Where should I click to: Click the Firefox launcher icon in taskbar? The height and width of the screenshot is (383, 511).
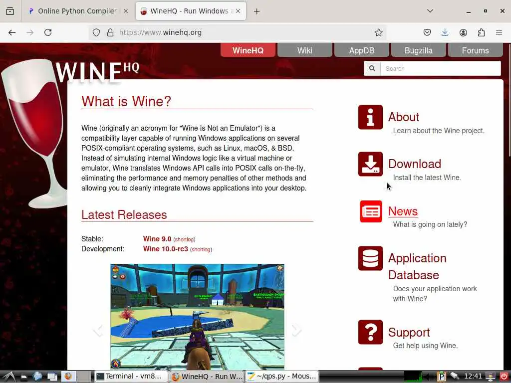click(68, 377)
